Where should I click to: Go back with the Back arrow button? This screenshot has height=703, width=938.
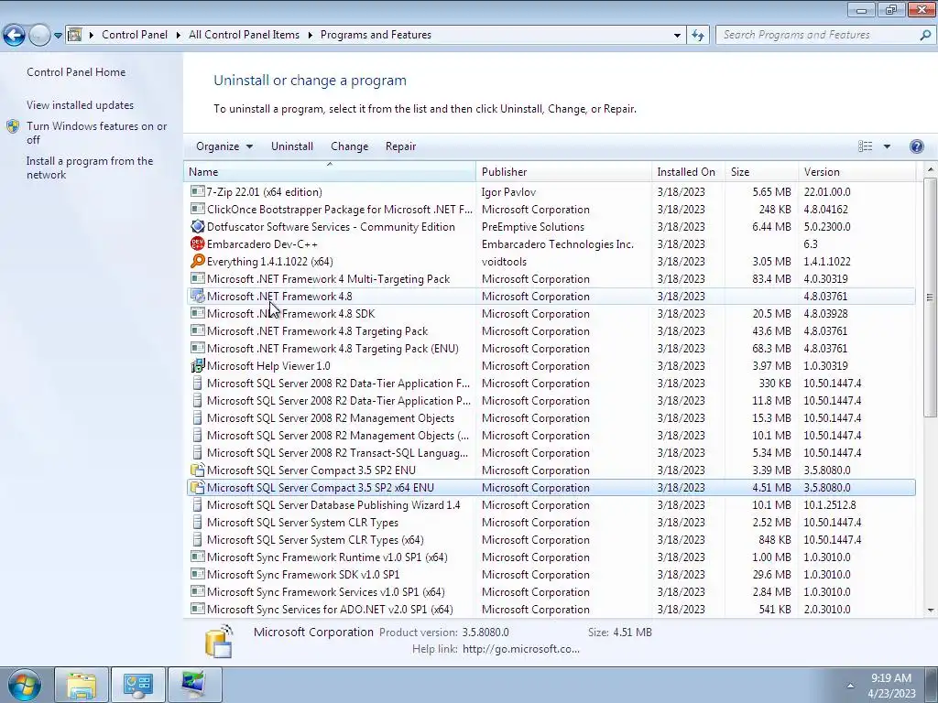14,36
